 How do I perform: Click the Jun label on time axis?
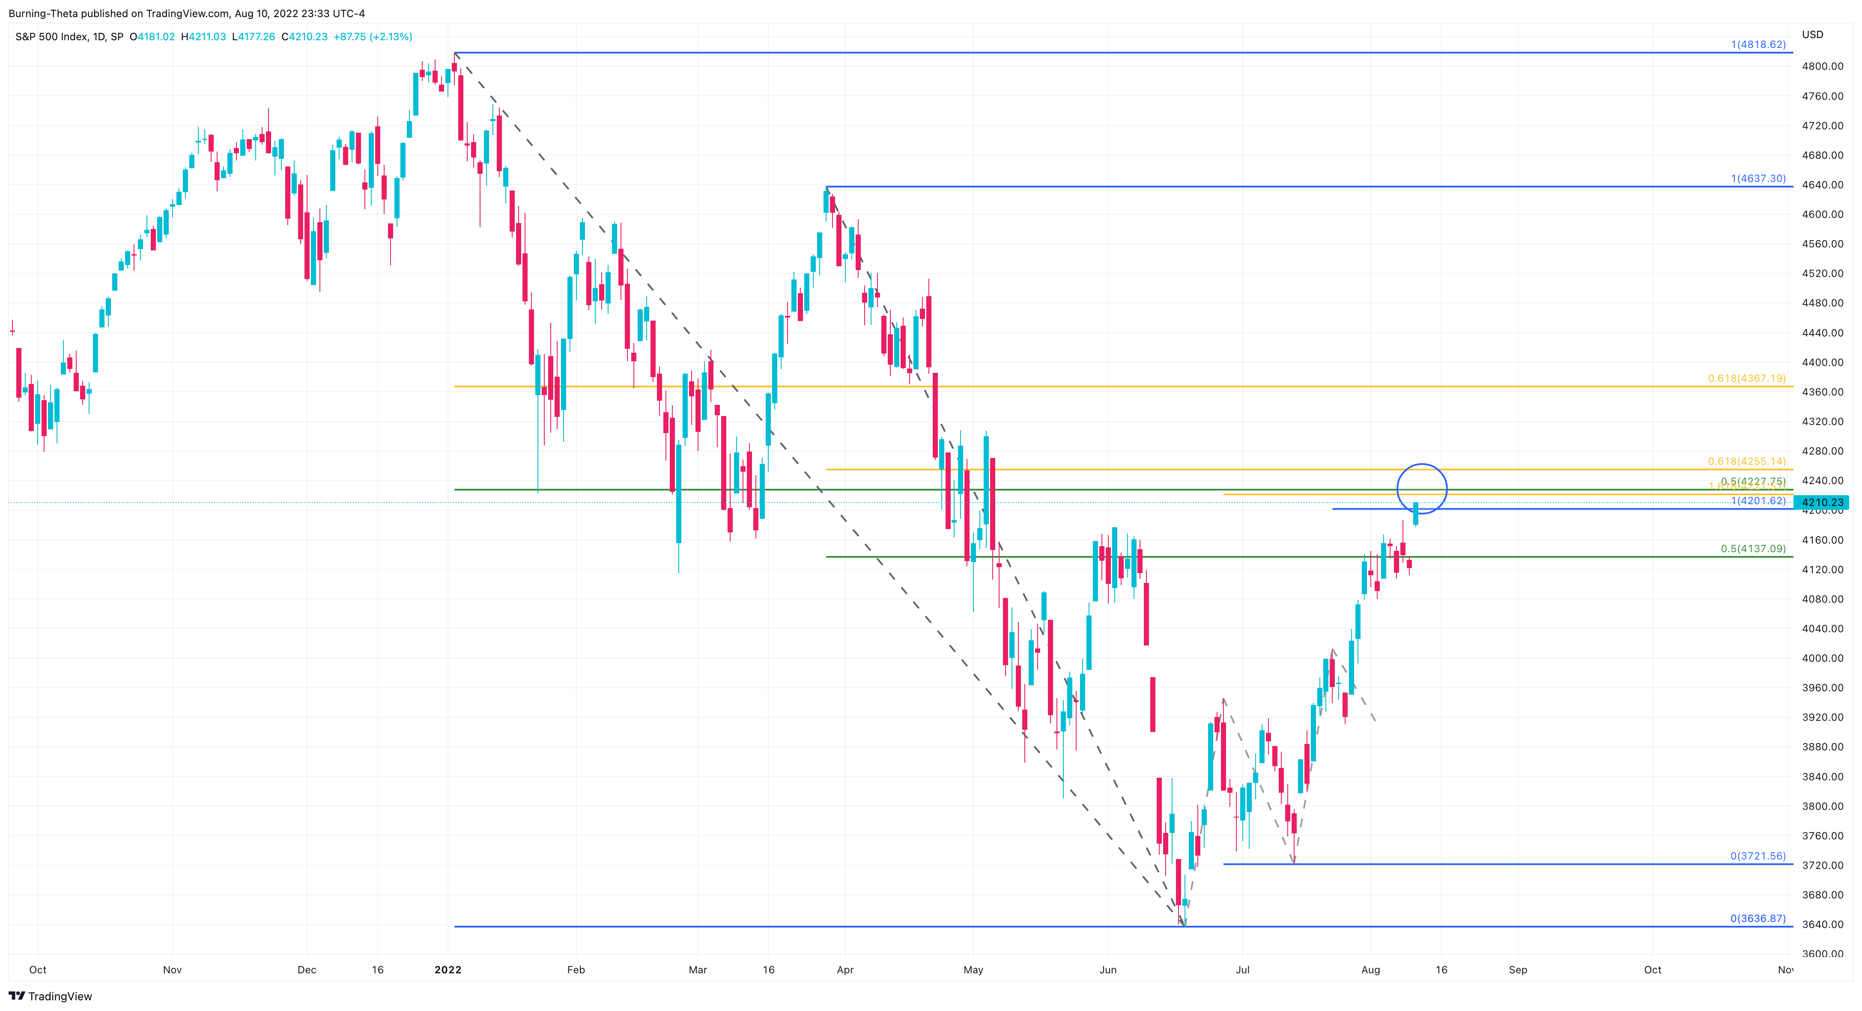point(1107,970)
